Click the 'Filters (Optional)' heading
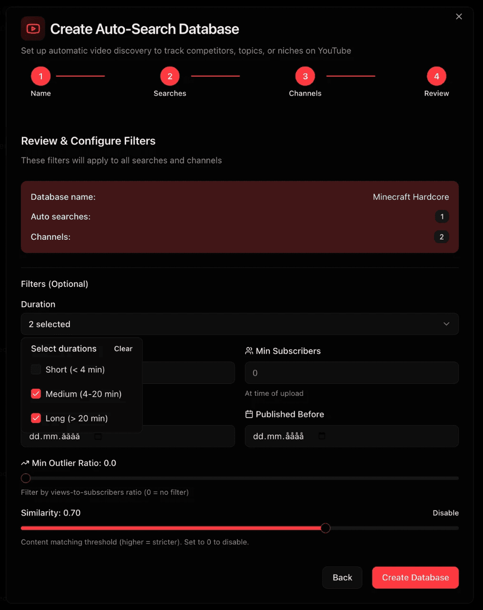This screenshot has width=483, height=610. pyautogui.click(x=55, y=284)
